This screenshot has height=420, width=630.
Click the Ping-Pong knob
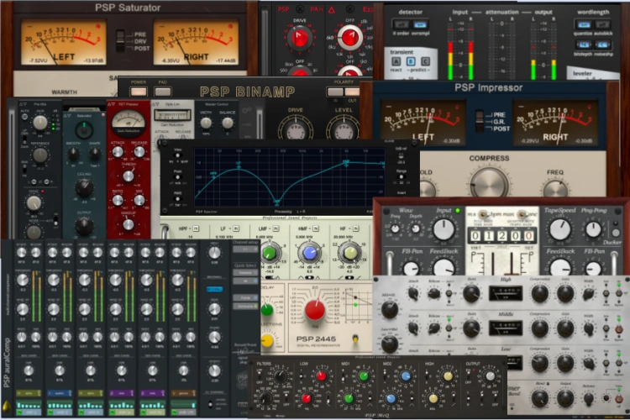click(x=593, y=230)
